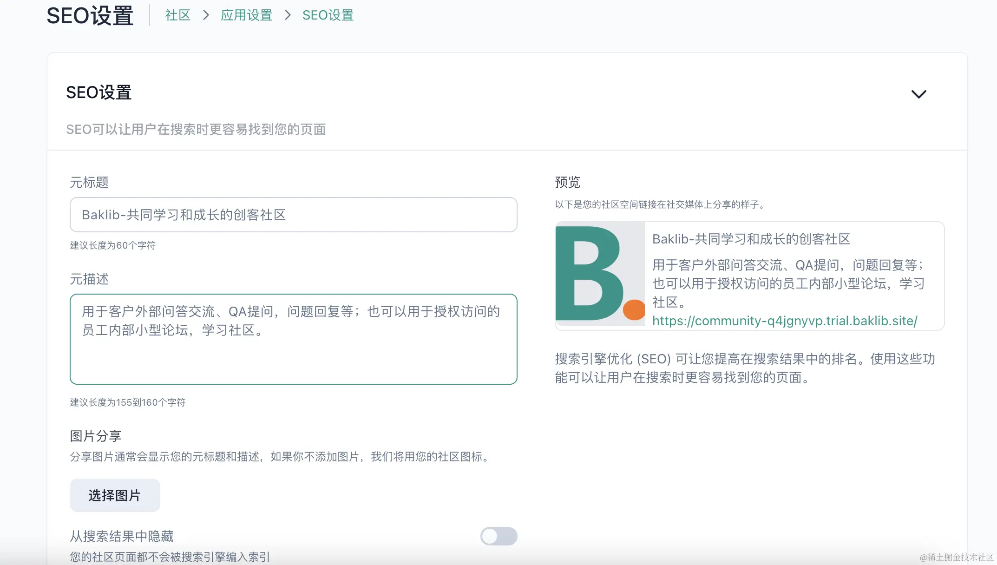997x565 pixels.
Task: Click chevron arrow after 应用设置 breadcrumb
Action: pyautogui.click(x=288, y=15)
